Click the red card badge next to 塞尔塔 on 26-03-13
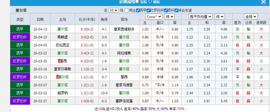This screenshot has height=112, width=270. pos(58,77)
